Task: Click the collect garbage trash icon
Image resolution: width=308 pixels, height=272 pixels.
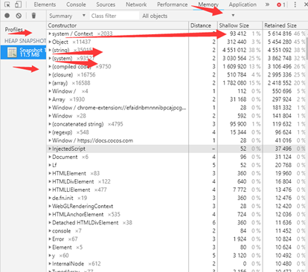Action: 33,16
